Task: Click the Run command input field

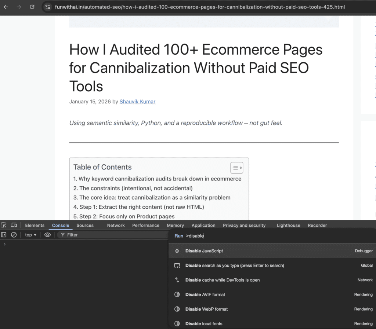Action: click(272, 236)
